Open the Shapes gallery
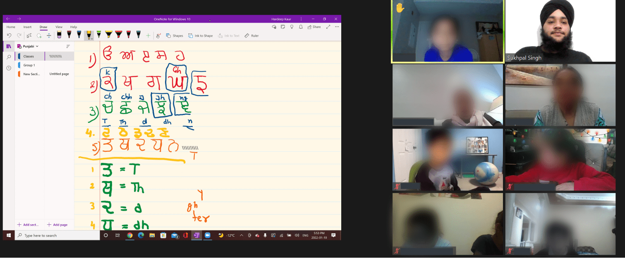This screenshot has width=625, height=261. [175, 36]
